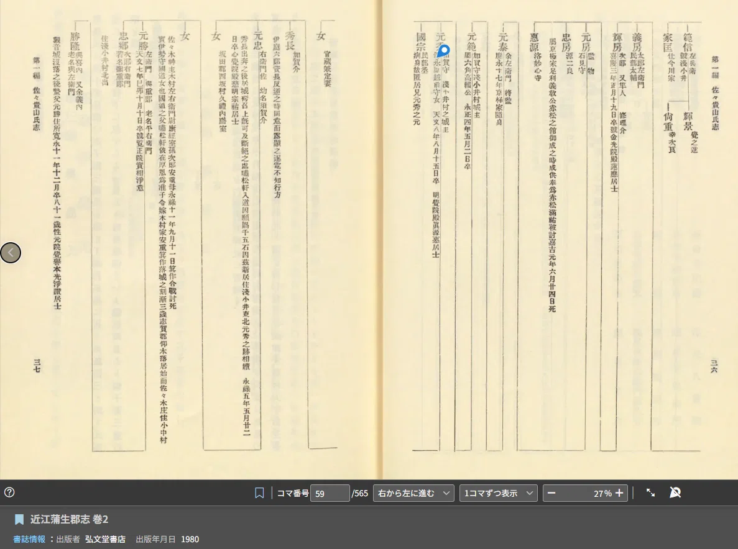Screen dimensions: 738x549
Task: Click the bookmark icon beside 近江蒲生郡志 巻2
Action: tap(19, 519)
